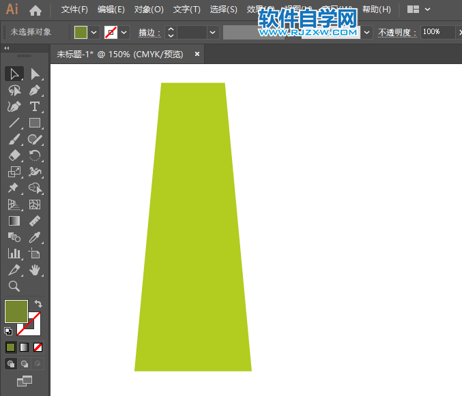Viewport: 462px width, 396px height.
Task: Select the Type tool
Action: tap(35, 106)
